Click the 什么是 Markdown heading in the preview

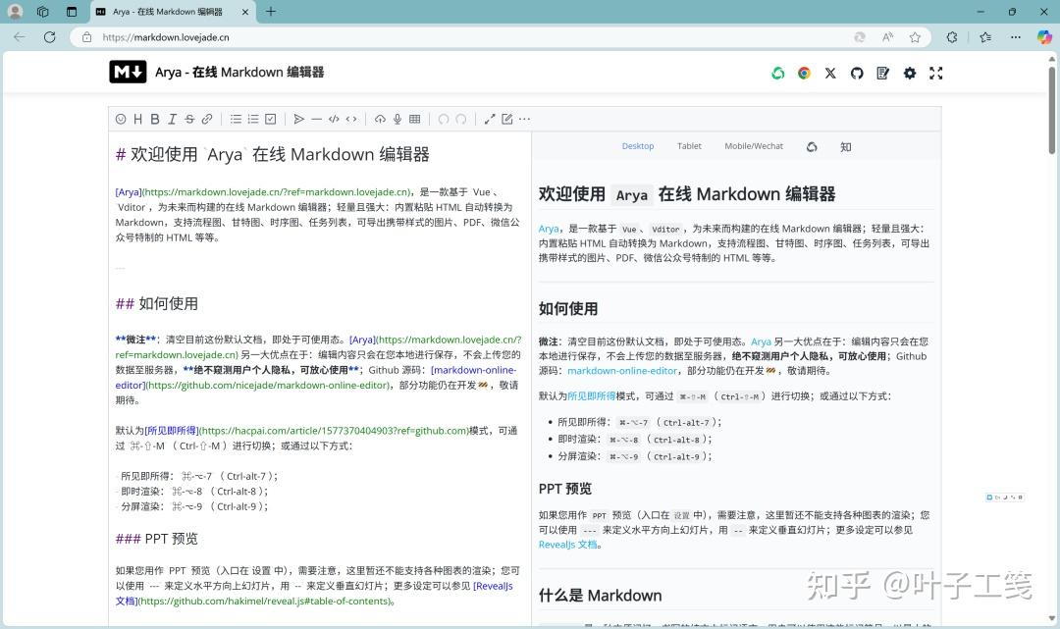pos(601,596)
